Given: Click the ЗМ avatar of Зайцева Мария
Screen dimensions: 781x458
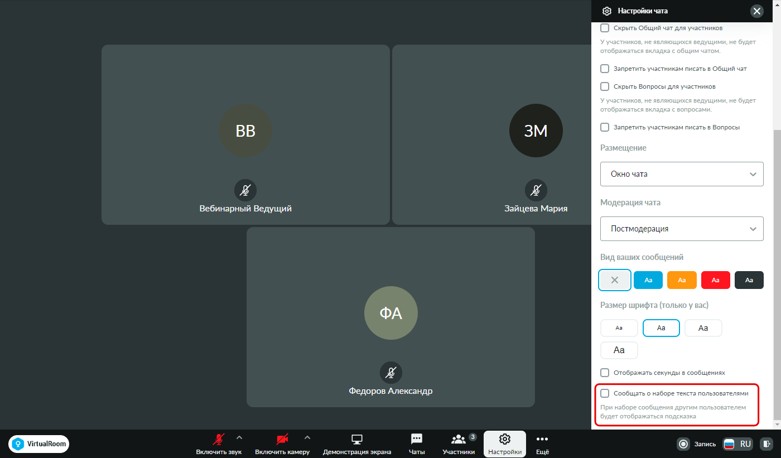Looking at the screenshot, I should point(536,131).
